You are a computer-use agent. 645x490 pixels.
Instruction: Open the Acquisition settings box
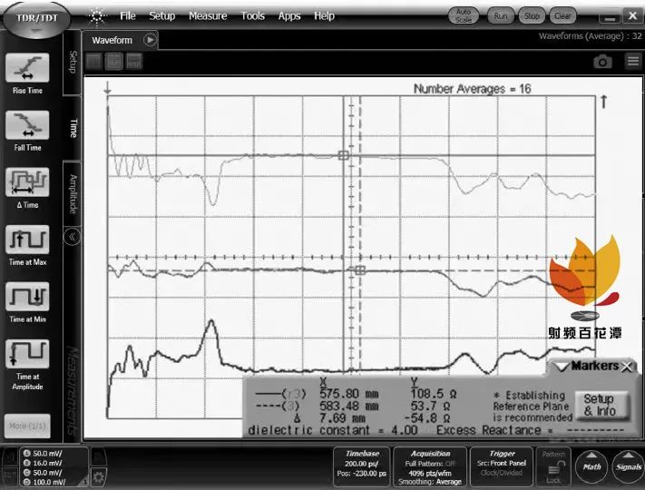[430, 466]
